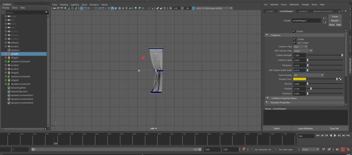Uncheck the Enable checkbox
The width and height of the screenshot is (352, 155).
coord(294,31)
